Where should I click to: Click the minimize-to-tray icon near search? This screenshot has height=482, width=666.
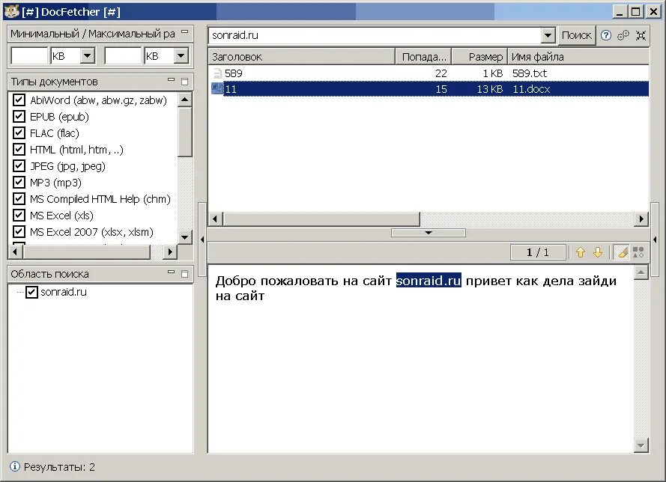click(641, 35)
